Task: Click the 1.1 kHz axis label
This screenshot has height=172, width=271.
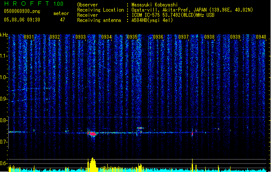Action: tap(3, 56)
